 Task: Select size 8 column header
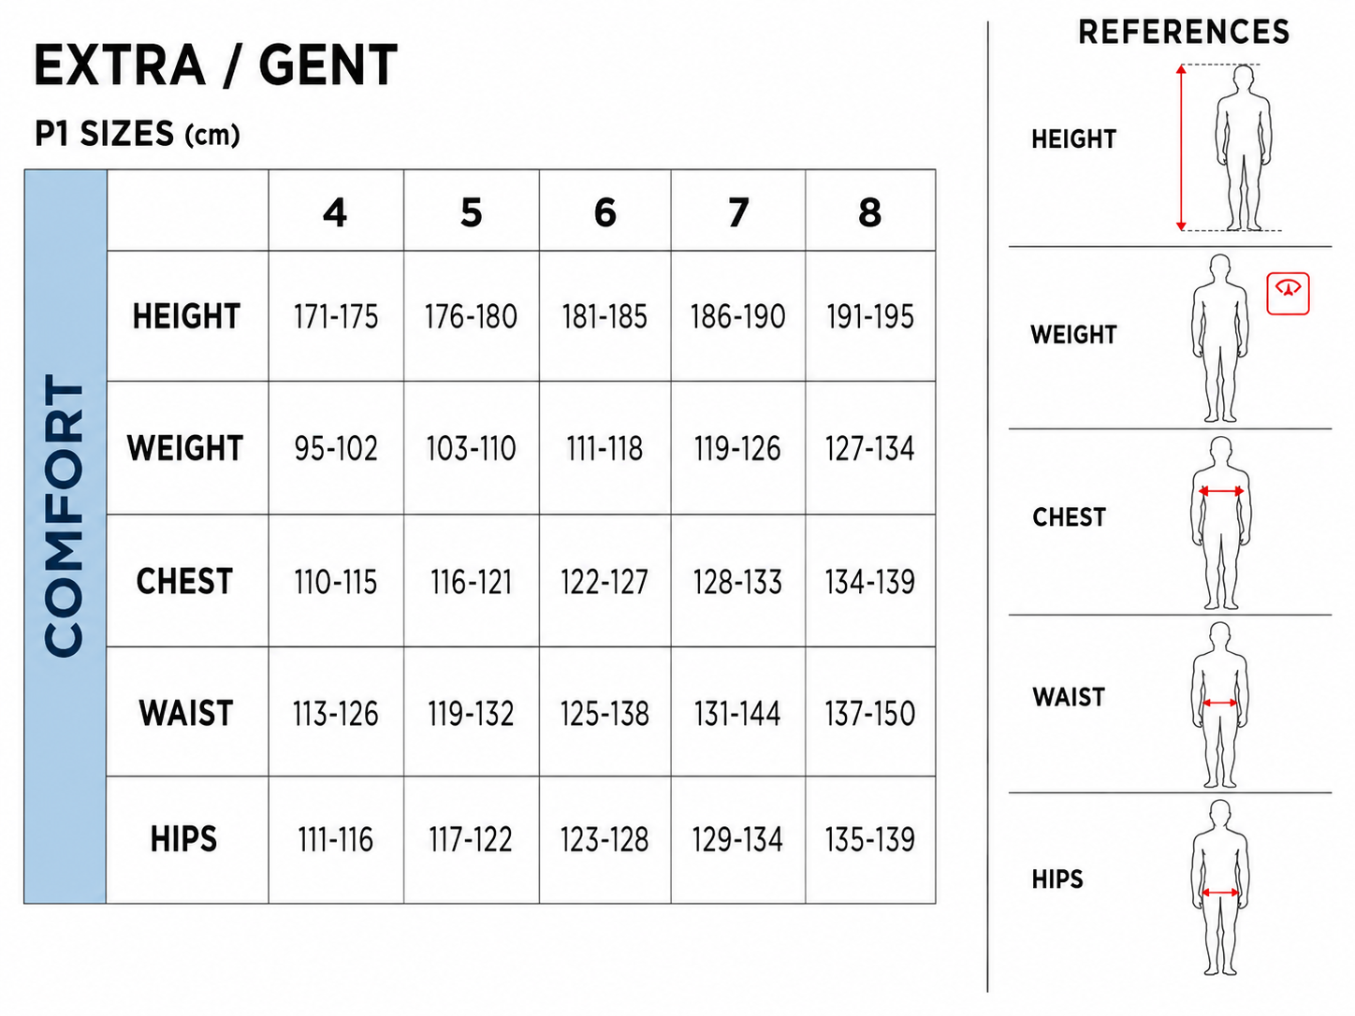pyautogui.click(x=870, y=211)
